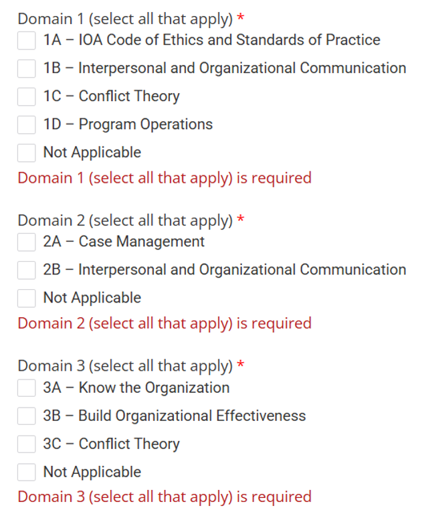
Task: Click the red asterisk beside Domain 3 heading
Action: pos(241,365)
